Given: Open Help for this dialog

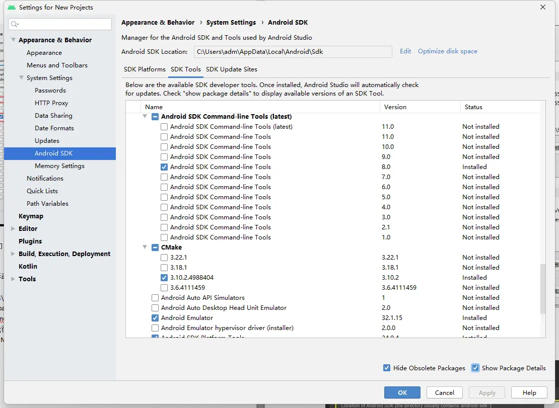Looking at the screenshot, I should click(529, 392).
